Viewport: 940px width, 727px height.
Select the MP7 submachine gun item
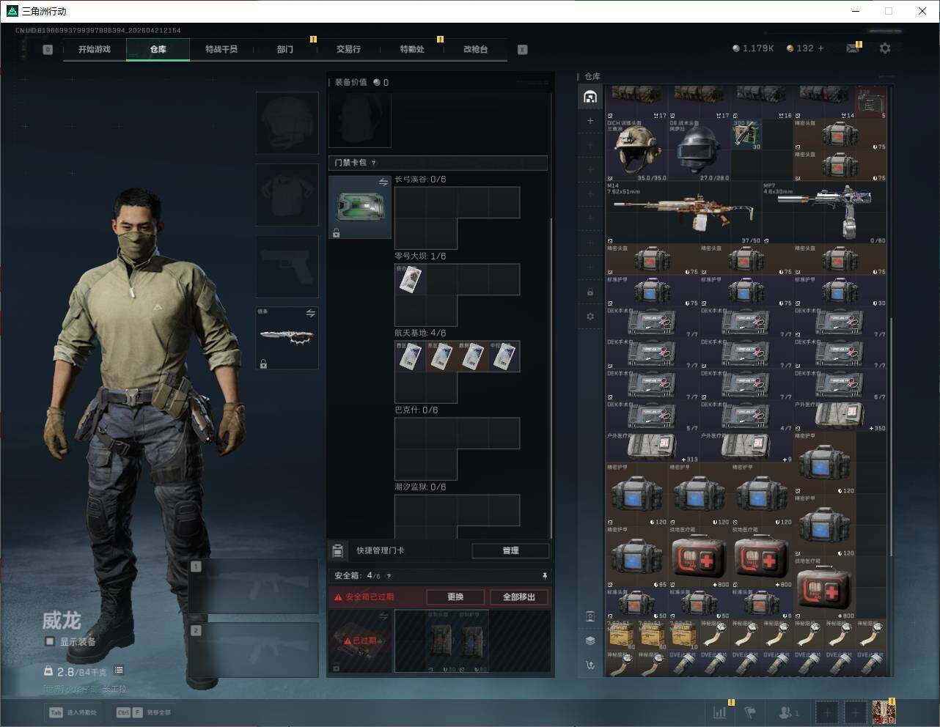pyautogui.click(x=825, y=213)
